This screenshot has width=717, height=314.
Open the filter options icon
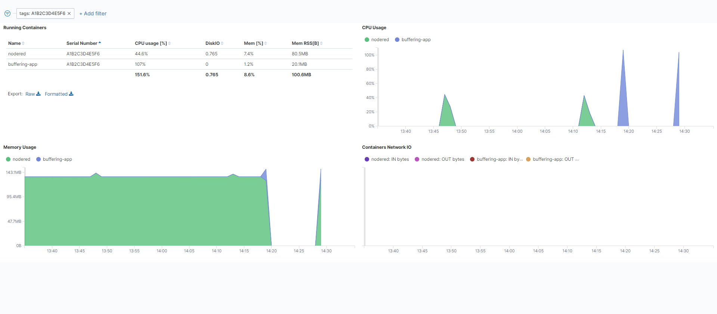(7, 13)
